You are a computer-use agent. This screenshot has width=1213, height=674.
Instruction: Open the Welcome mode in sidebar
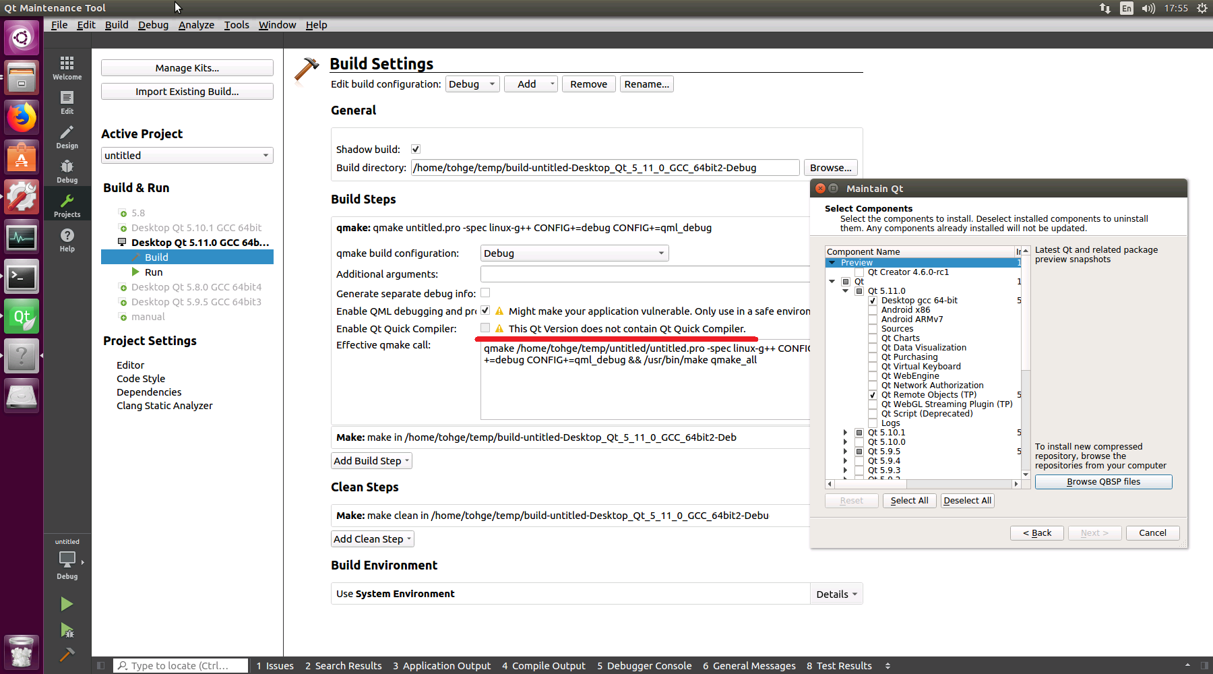(67, 67)
